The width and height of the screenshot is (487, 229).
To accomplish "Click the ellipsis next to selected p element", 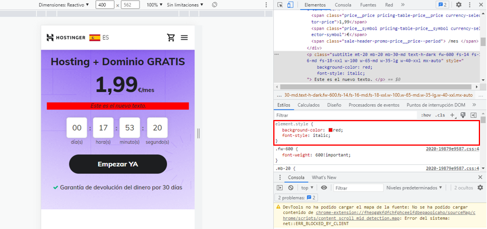I will click(276, 54).
